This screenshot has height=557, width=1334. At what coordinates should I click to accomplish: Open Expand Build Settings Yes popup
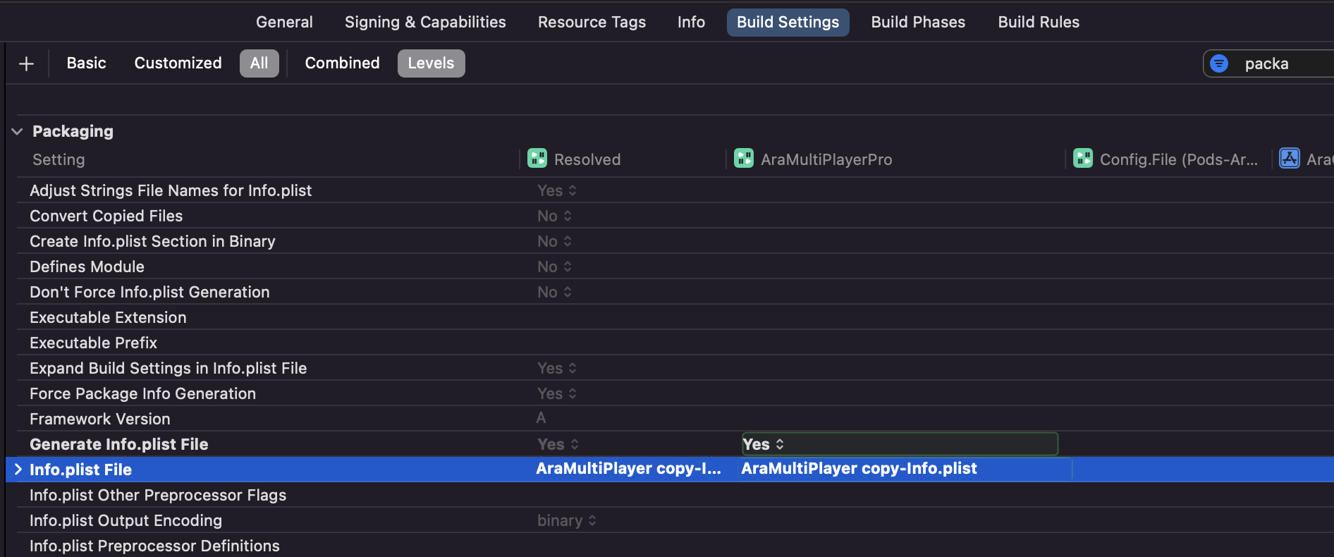(x=557, y=368)
